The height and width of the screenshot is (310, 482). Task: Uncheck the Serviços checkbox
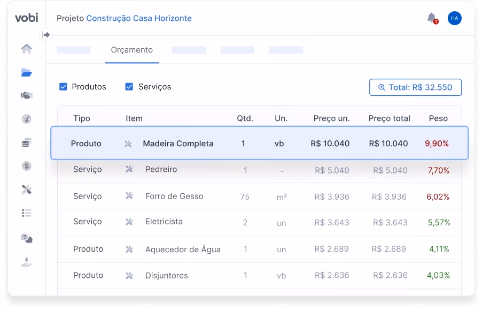point(129,87)
